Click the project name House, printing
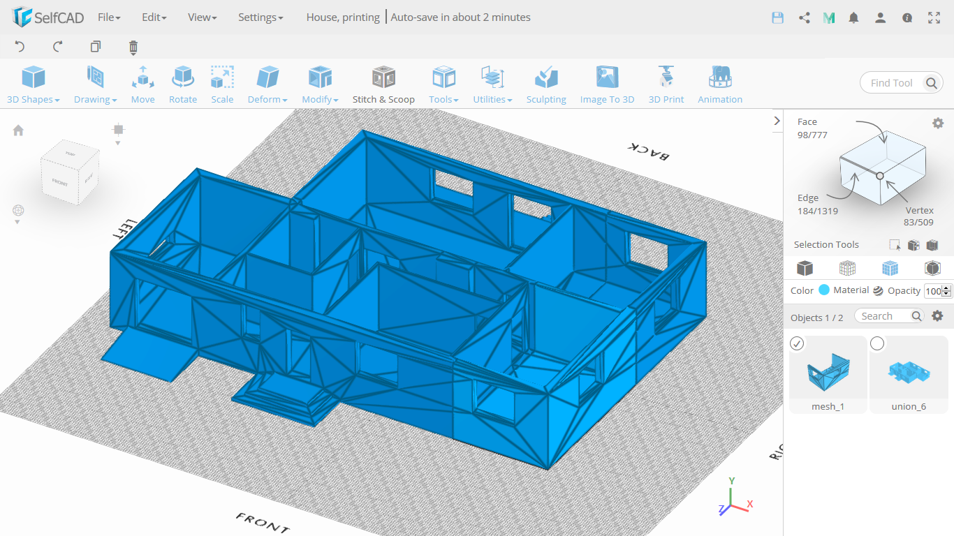The image size is (954, 536). tap(343, 17)
